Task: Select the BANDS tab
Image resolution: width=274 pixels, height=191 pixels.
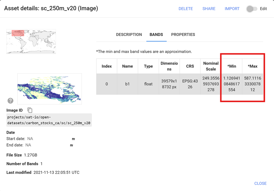Action: 156,34
